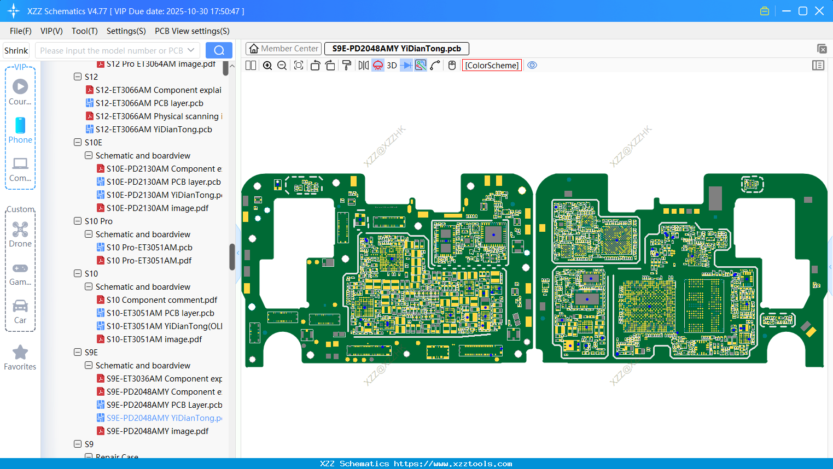Toggle the diode mode button
The image size is (833, 469).
pos(406,66)
